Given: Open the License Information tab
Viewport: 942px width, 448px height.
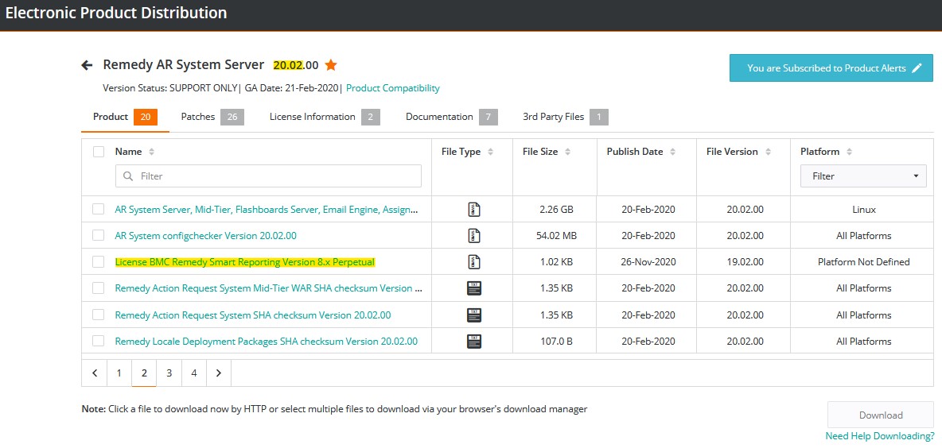Looking at the screenshot, I should pos(325,117).
